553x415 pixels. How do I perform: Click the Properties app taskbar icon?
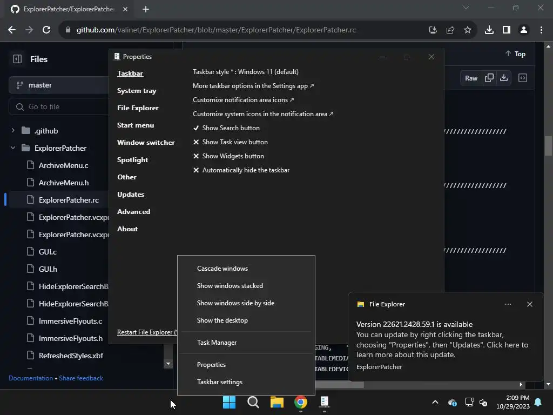[x=325, y=402]
